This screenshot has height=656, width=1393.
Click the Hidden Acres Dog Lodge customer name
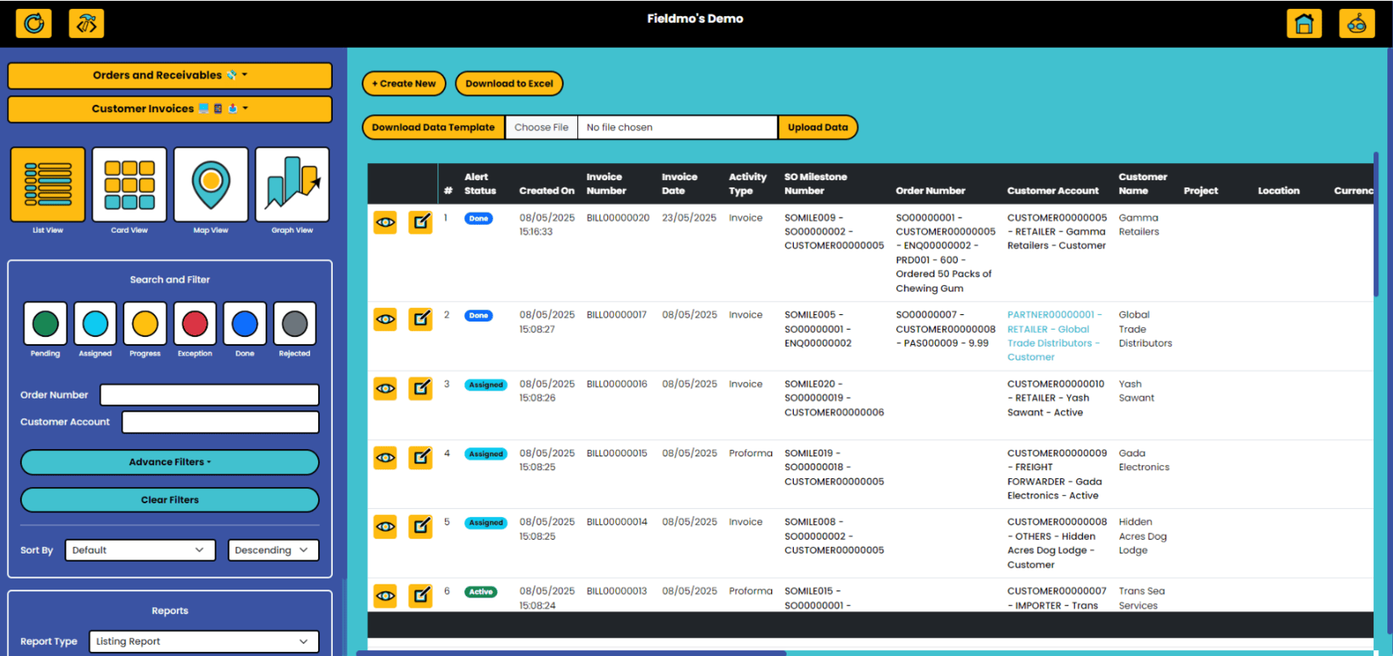(1143, 536)
